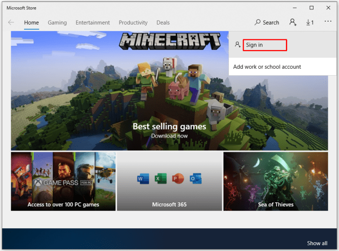Click the Excel icon on Microsoft 365 tile
Screen dimensions: 339x251
coord(161,179)
